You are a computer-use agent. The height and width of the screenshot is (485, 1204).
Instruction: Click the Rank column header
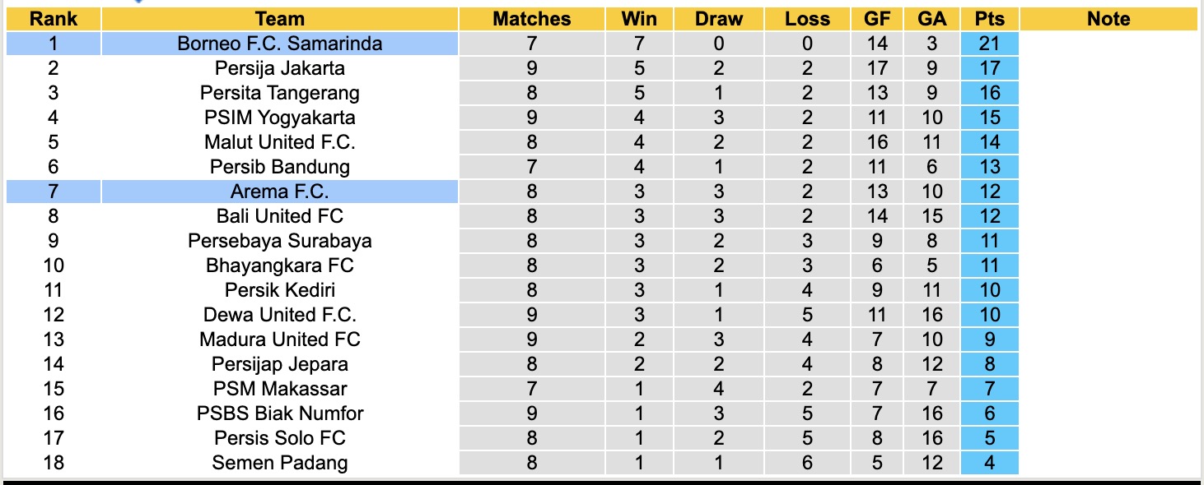(x=54, y=19)
